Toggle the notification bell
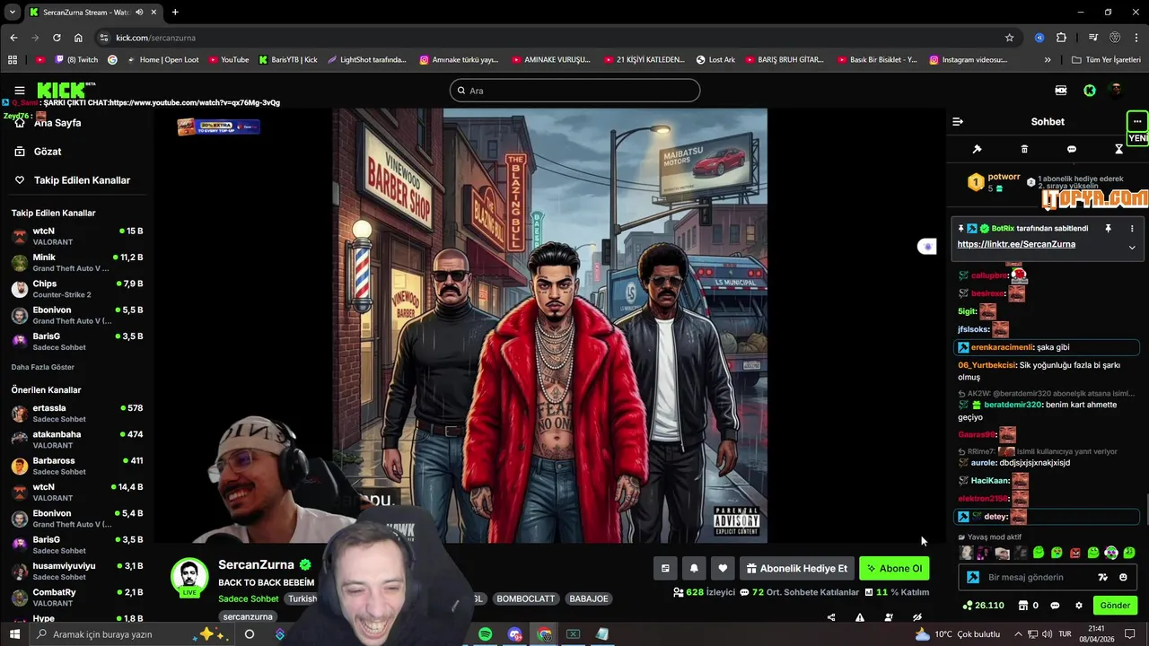 pyautogui.click(x=694, y=568)
